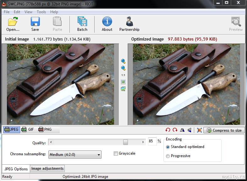247x181 pixels.
Task: Click the Quality slider thumb
Action: (125, 142)
